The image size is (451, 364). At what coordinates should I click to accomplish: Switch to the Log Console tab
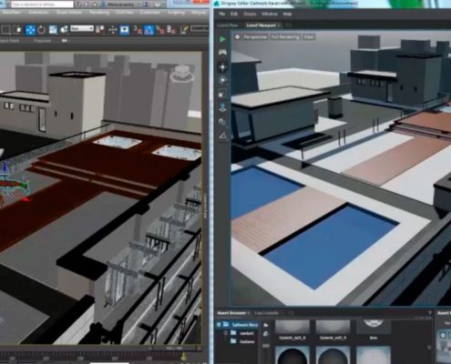[266, 313]
